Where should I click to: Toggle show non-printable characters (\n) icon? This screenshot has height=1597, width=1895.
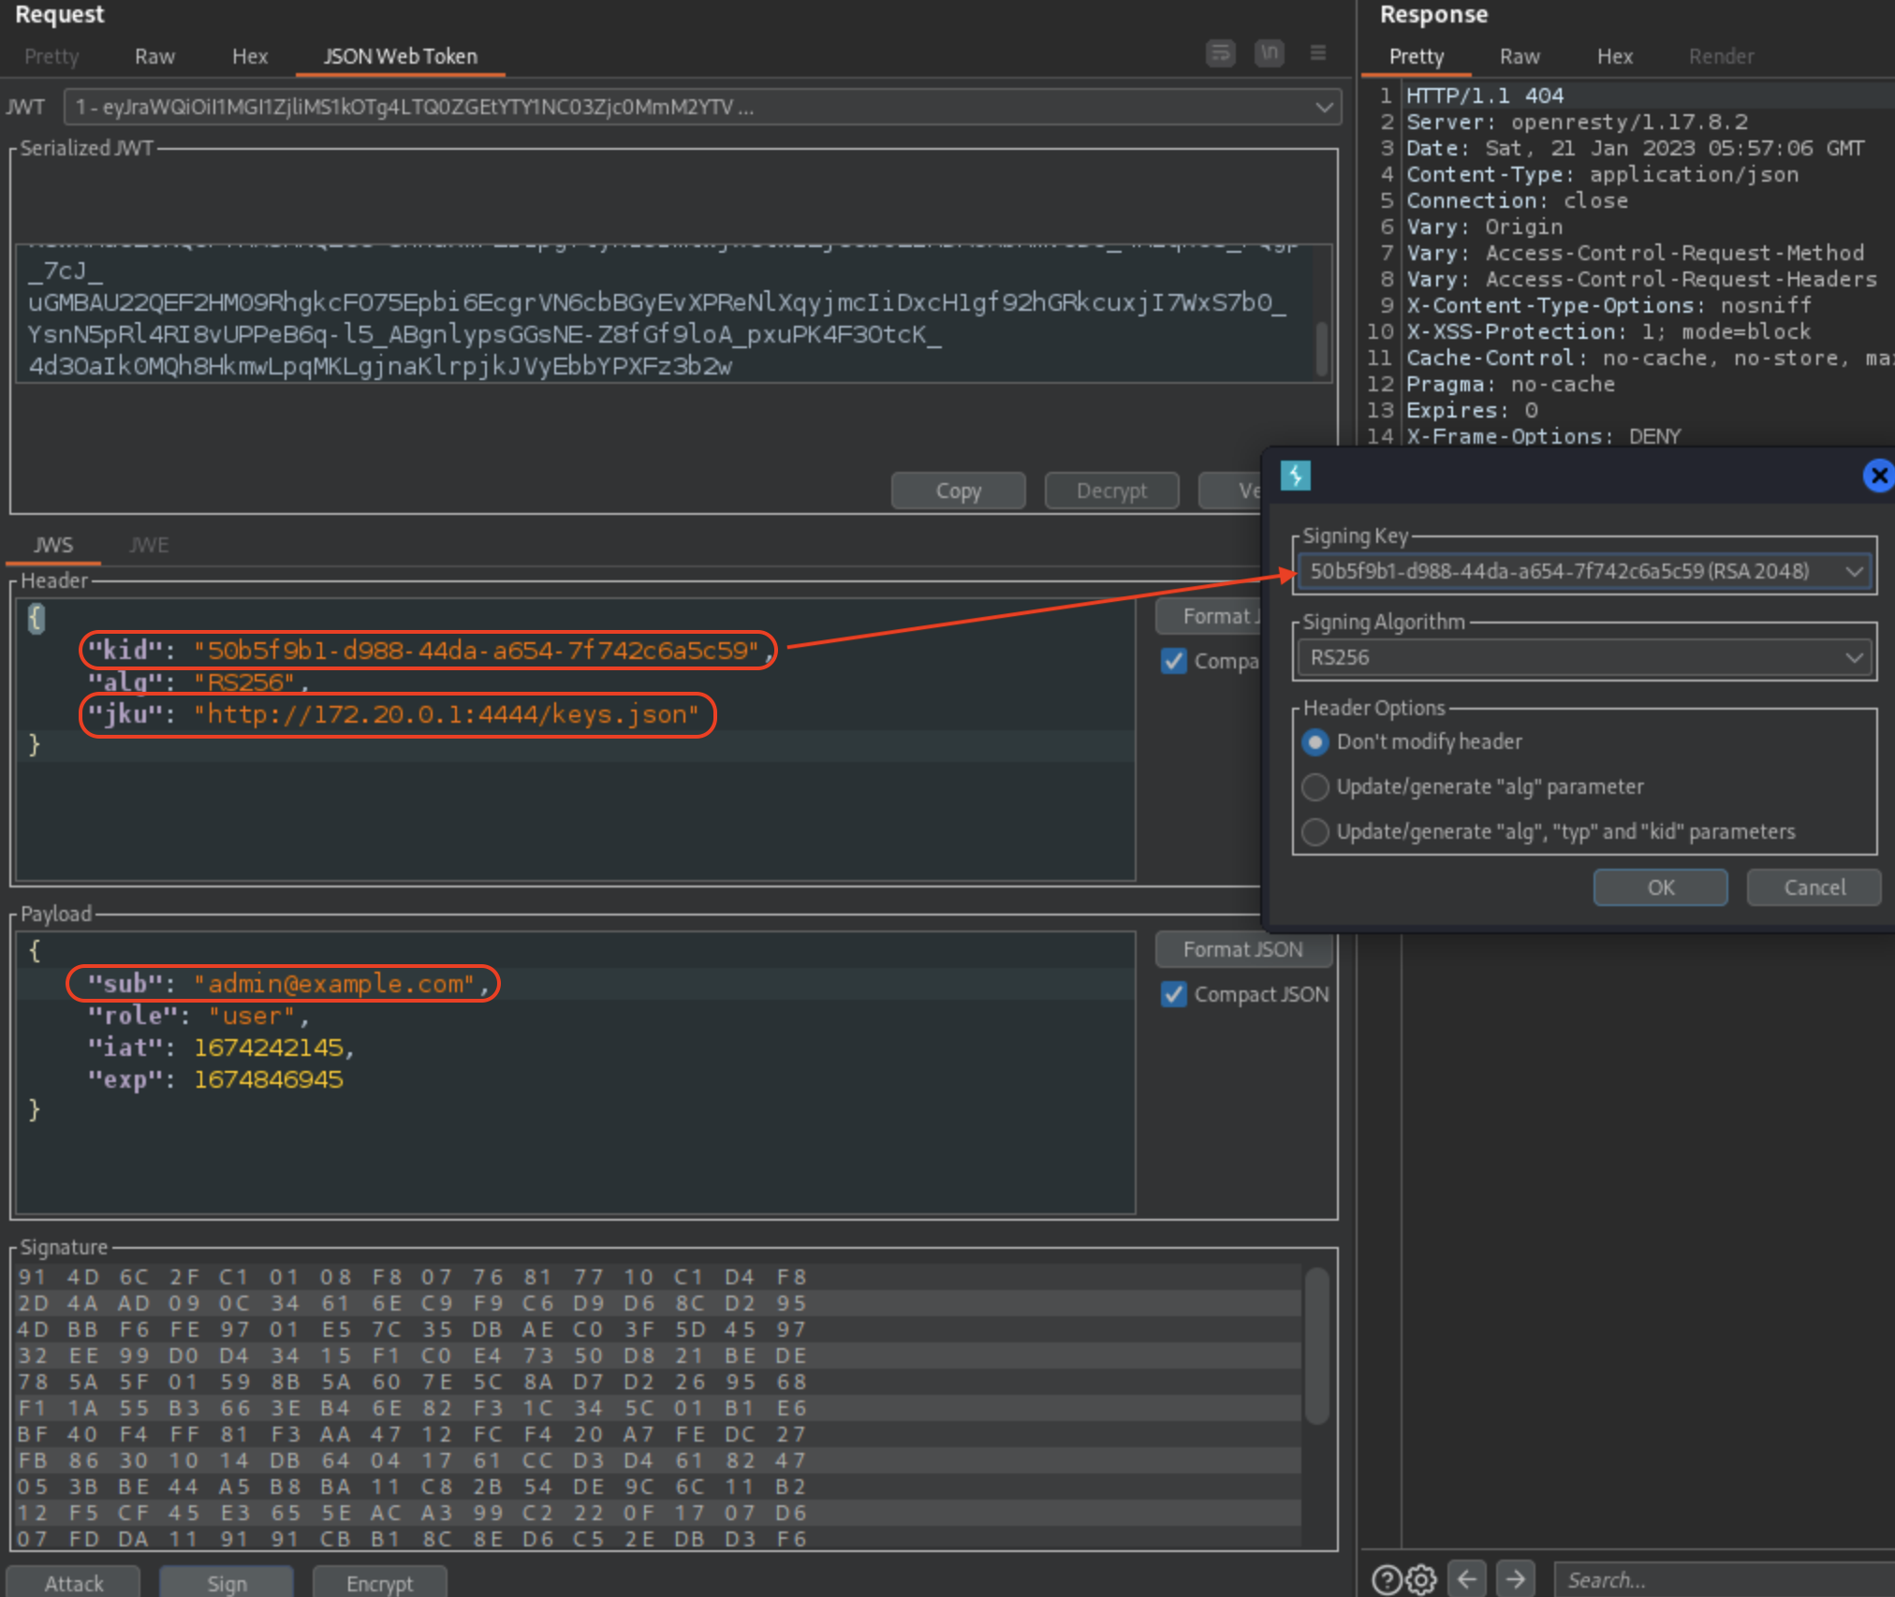coord(1269,53)
